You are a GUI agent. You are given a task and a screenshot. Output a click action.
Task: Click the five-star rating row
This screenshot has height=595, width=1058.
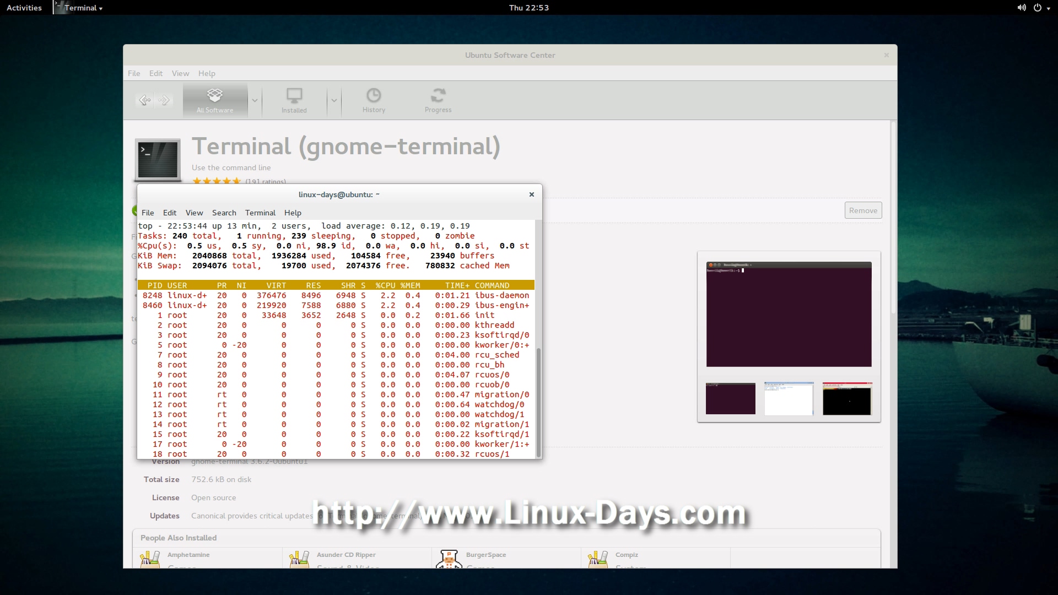(x=217, y=181)
